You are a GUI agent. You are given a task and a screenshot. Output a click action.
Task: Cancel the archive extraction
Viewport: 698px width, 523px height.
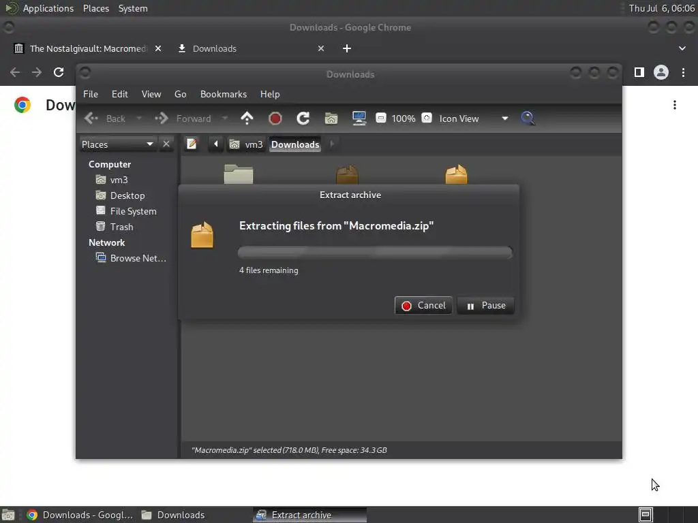tap(423, 306)
